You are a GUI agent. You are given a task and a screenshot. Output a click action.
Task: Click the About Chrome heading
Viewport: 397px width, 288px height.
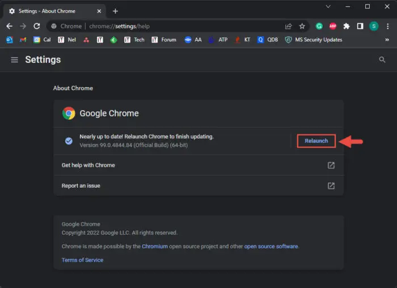click(73, 88)
